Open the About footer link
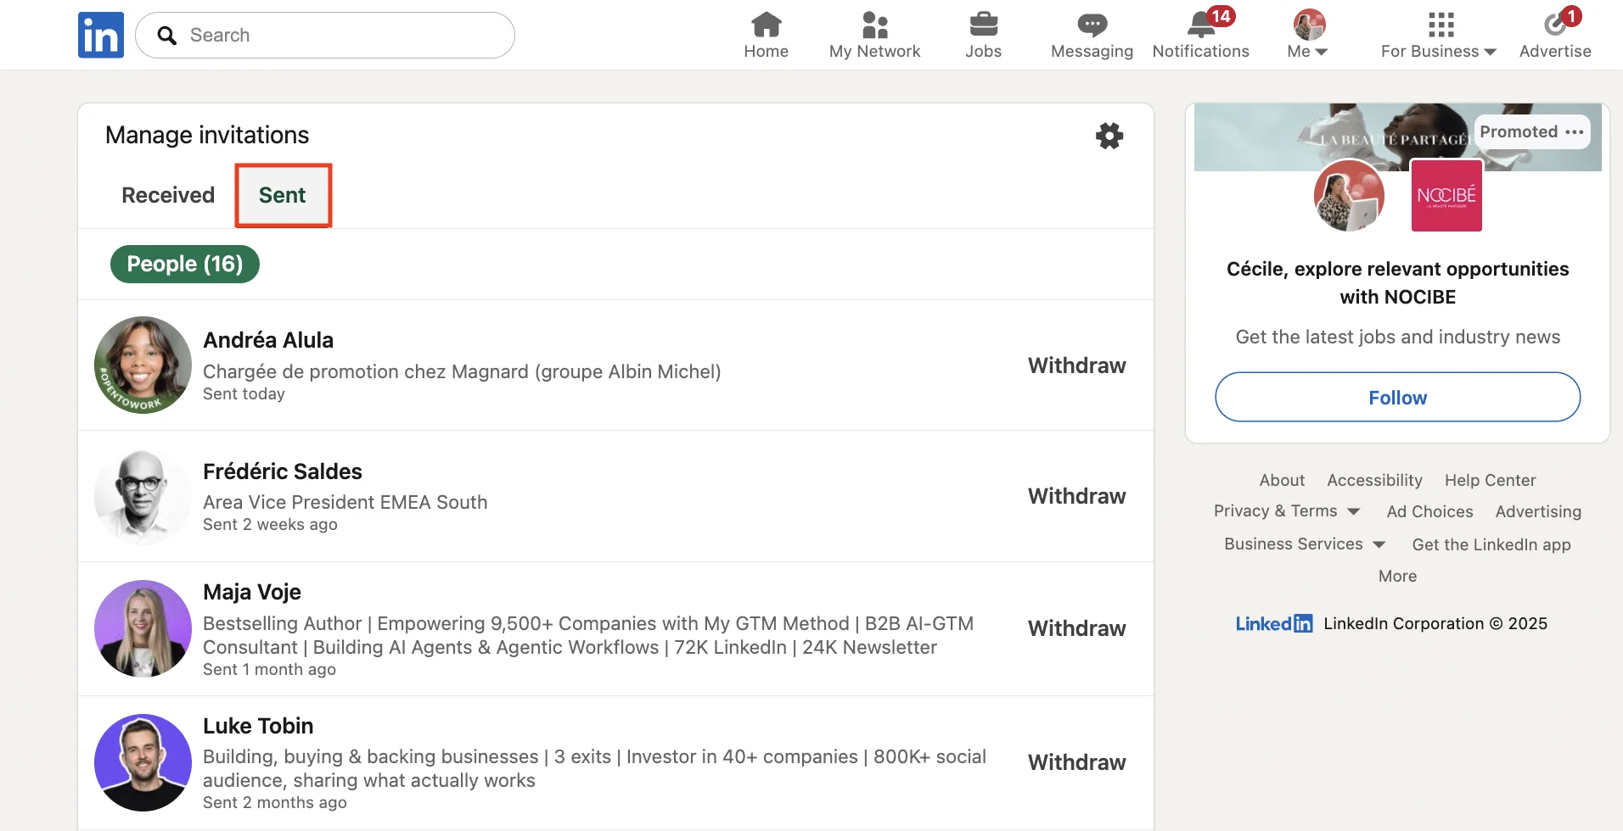 pos(1282,480)
